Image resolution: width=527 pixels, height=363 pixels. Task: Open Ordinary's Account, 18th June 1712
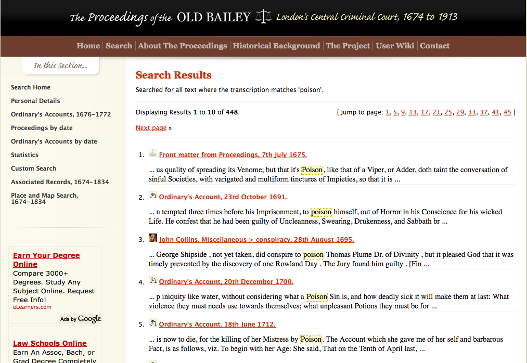[x=217, y=325]
